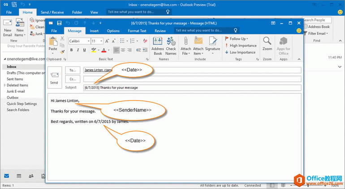The image size is (345, 189).
Task: Select the Outbox folder
Action: pos(13,97)
